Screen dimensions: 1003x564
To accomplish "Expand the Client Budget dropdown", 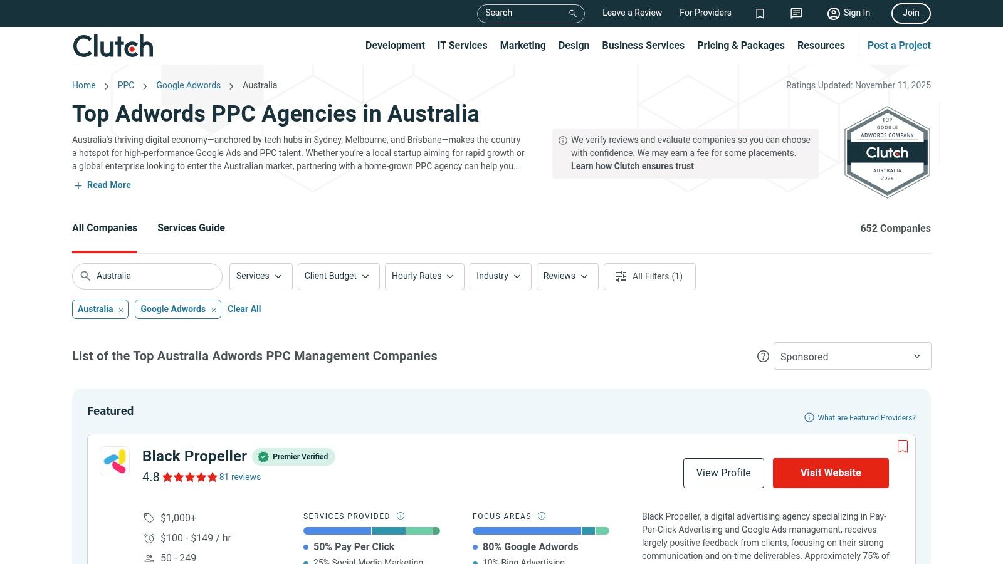I will (339, 276).
